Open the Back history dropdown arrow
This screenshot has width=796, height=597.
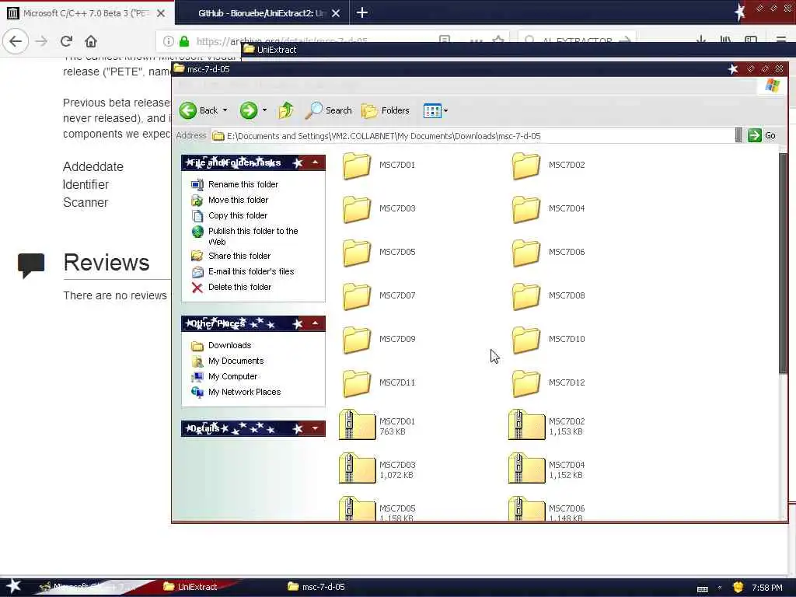(225, 110)
